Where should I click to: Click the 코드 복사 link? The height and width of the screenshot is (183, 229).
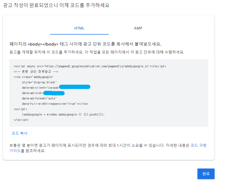(x=20, y=133)
